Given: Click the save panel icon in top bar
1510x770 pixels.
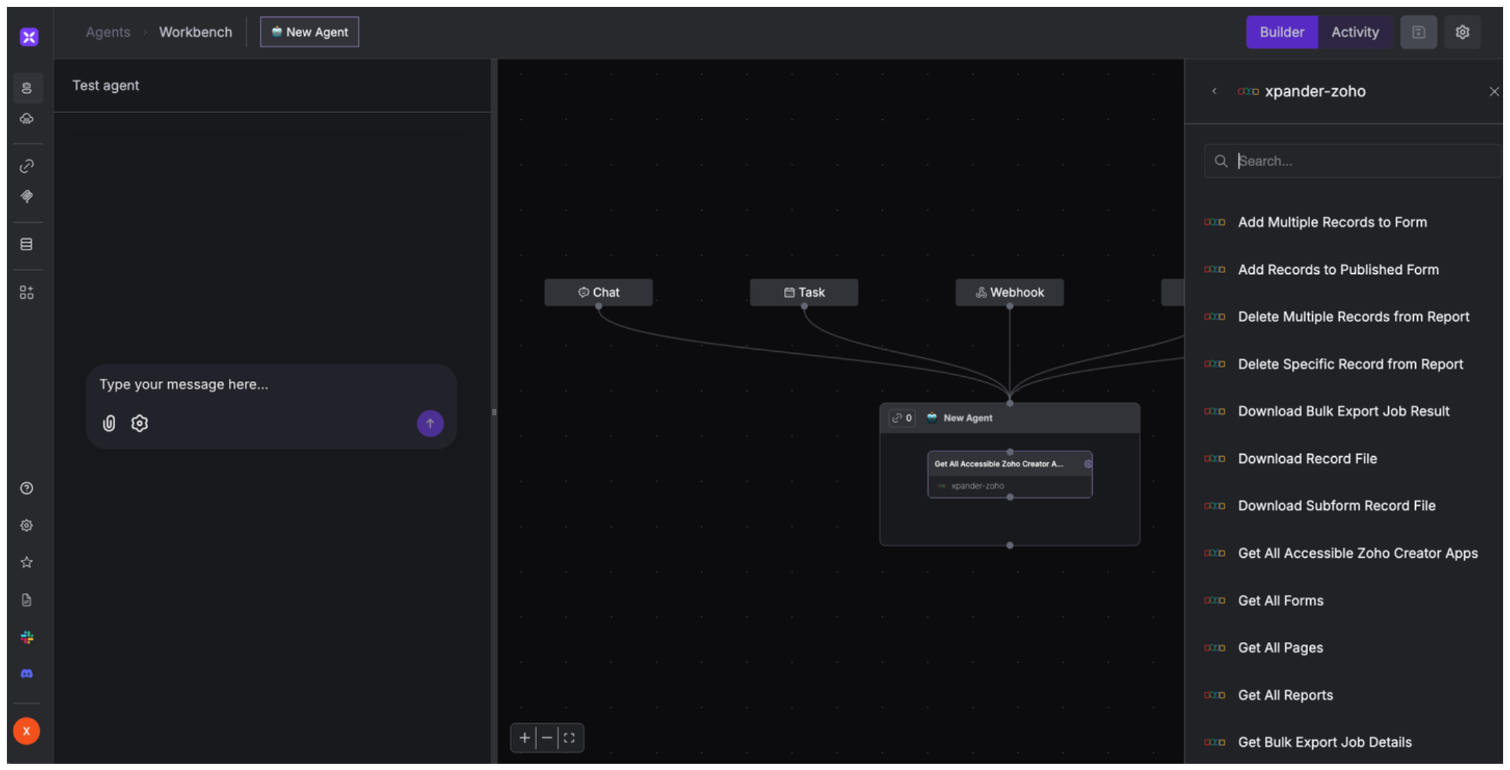Looking at the screenshot, I should point(1419,32).
